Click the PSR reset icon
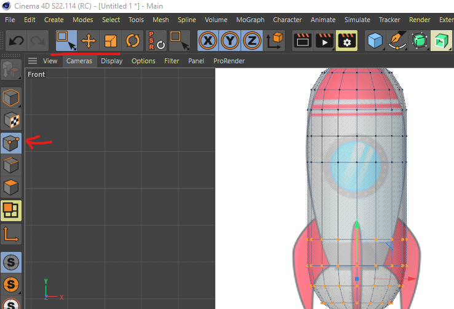Viewport: 454px width, 309px height. coord(157,41)
